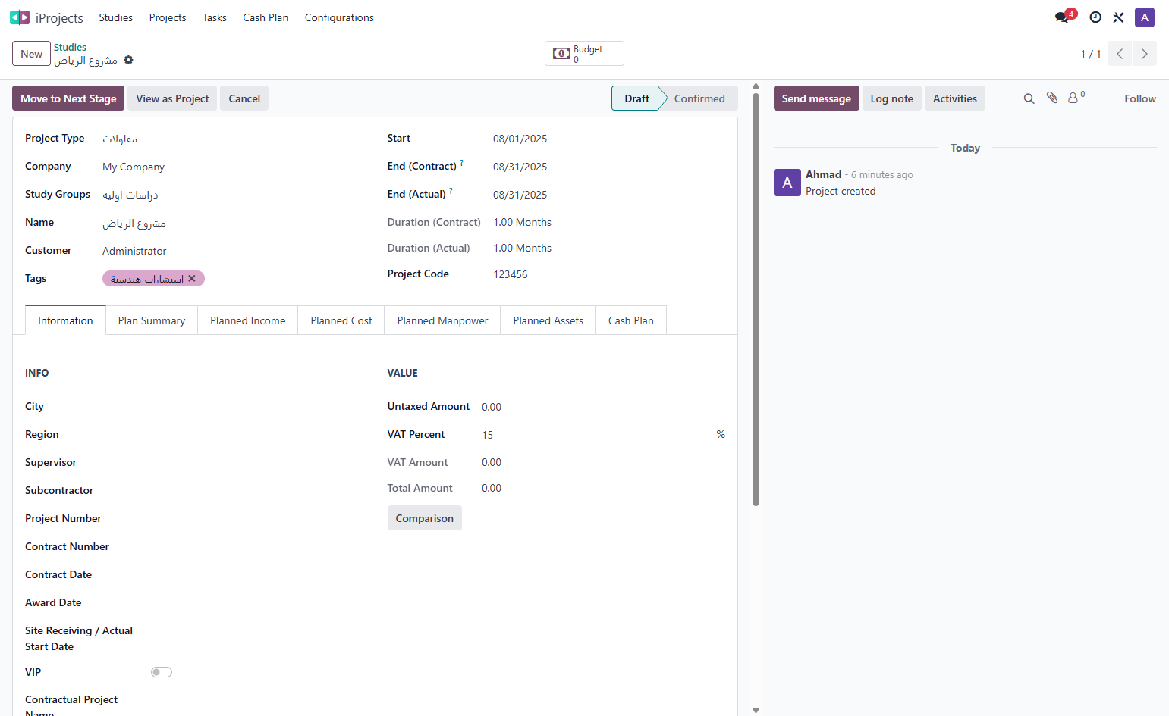
Task: Attach a file using the paperclip icon
Action: coord(1052,98)
